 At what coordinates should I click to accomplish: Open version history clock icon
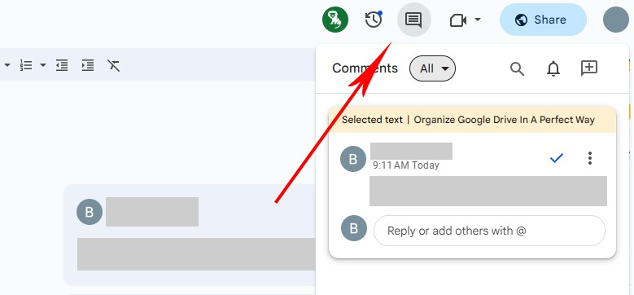(x=374, y=20)
